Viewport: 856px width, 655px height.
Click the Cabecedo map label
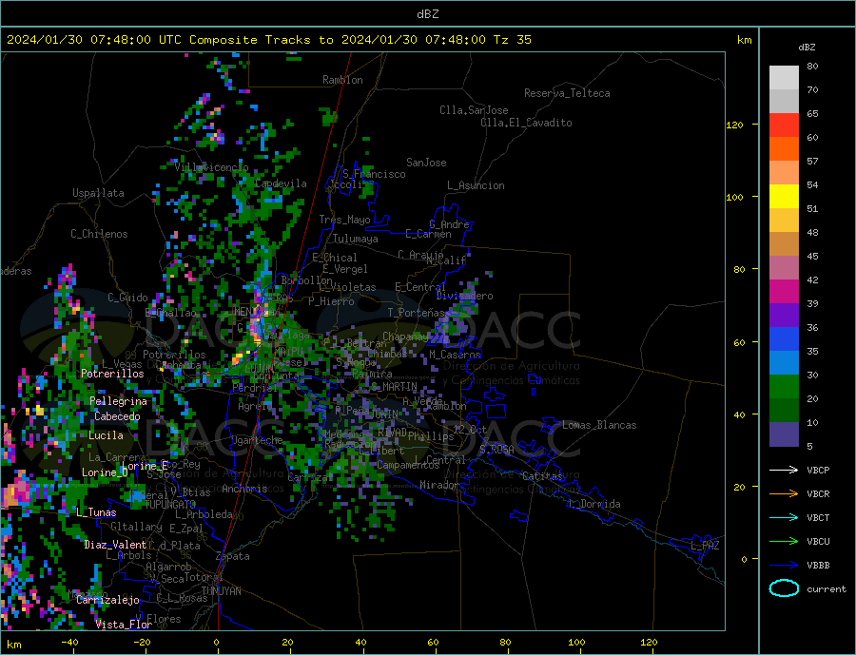point(117,417)
